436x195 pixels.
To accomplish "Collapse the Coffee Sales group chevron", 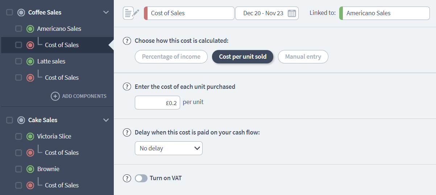I will (106, 12).
